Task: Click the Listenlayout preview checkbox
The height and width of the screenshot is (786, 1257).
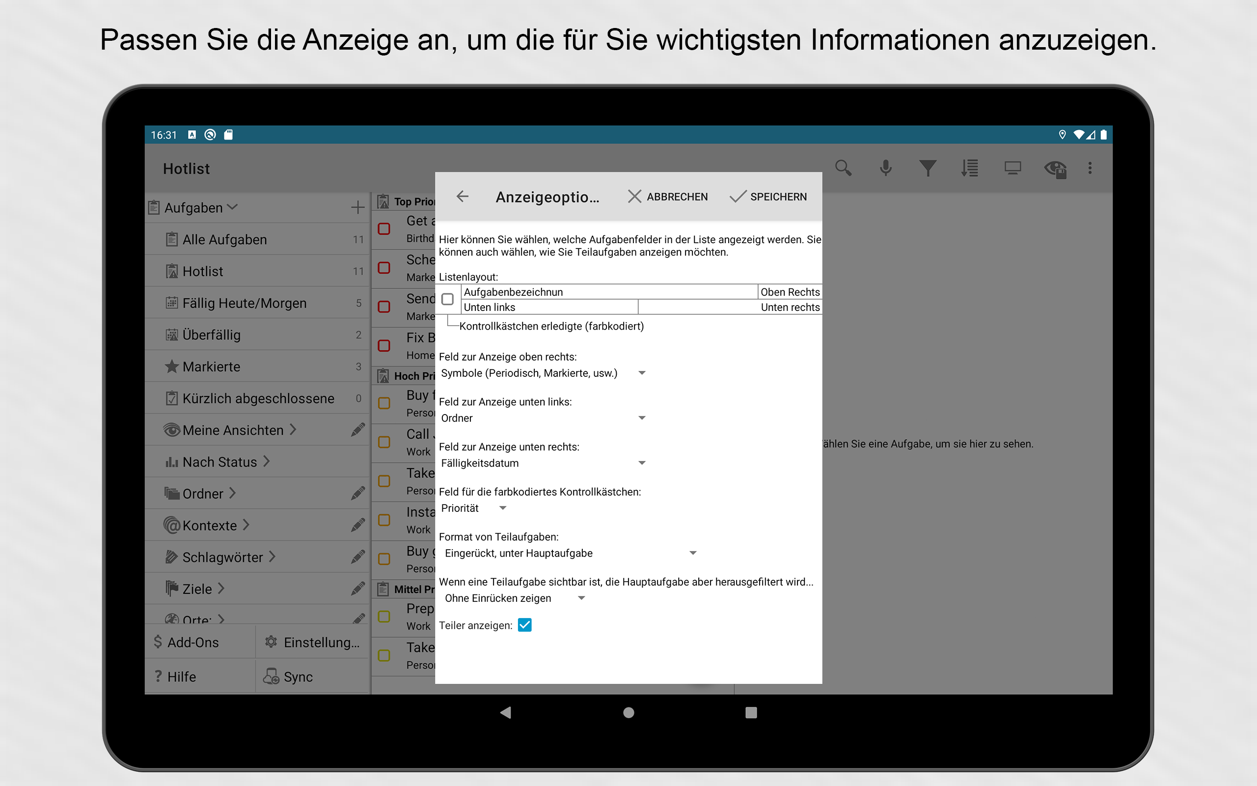Action: (447, 300)
